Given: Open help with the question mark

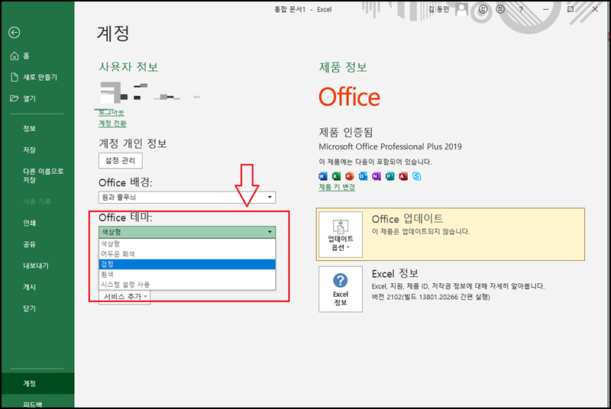Looking at the screenshot, I should (521, 9).
